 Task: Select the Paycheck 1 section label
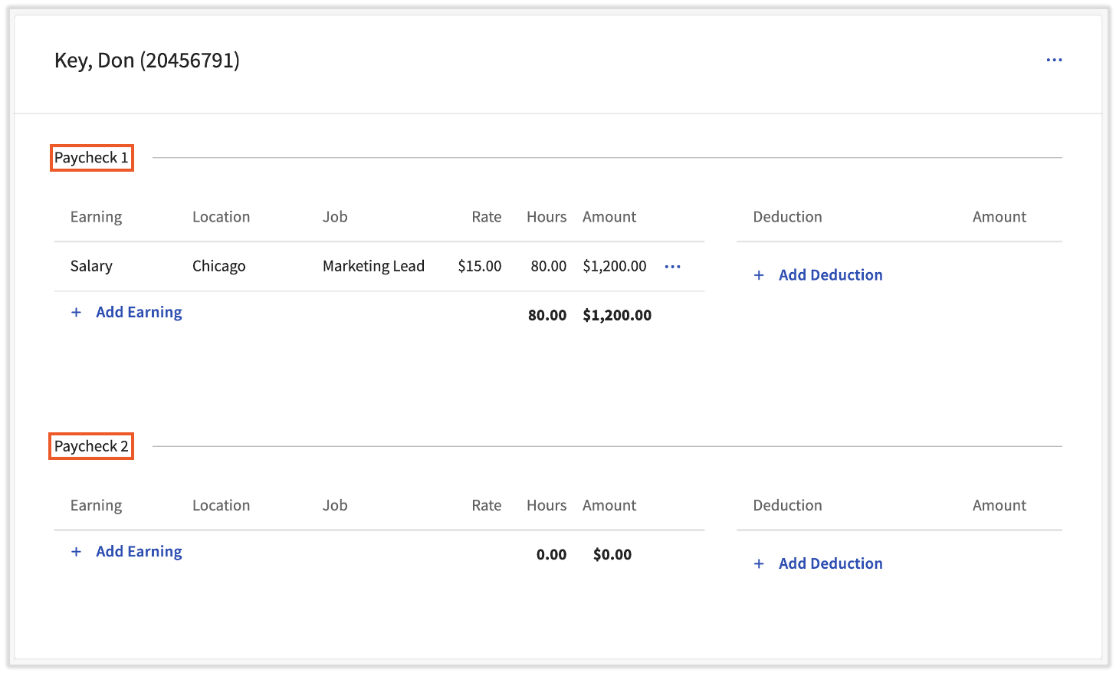click(91, 157)
